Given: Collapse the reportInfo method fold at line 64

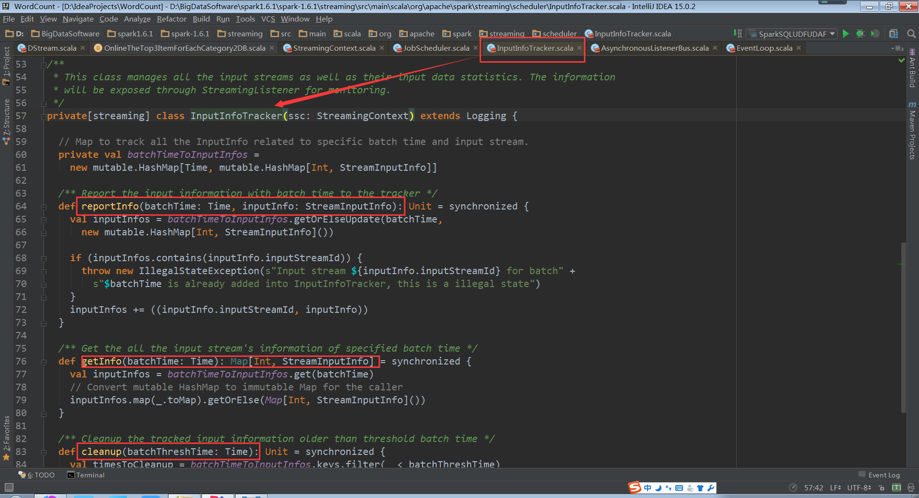Looking at the screenshot, I should tap(44, 207).
